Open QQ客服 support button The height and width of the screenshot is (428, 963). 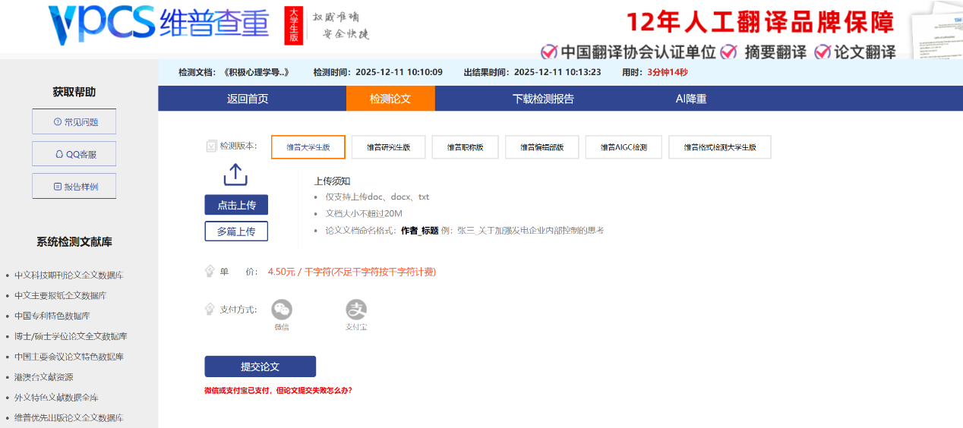[74, 154]
